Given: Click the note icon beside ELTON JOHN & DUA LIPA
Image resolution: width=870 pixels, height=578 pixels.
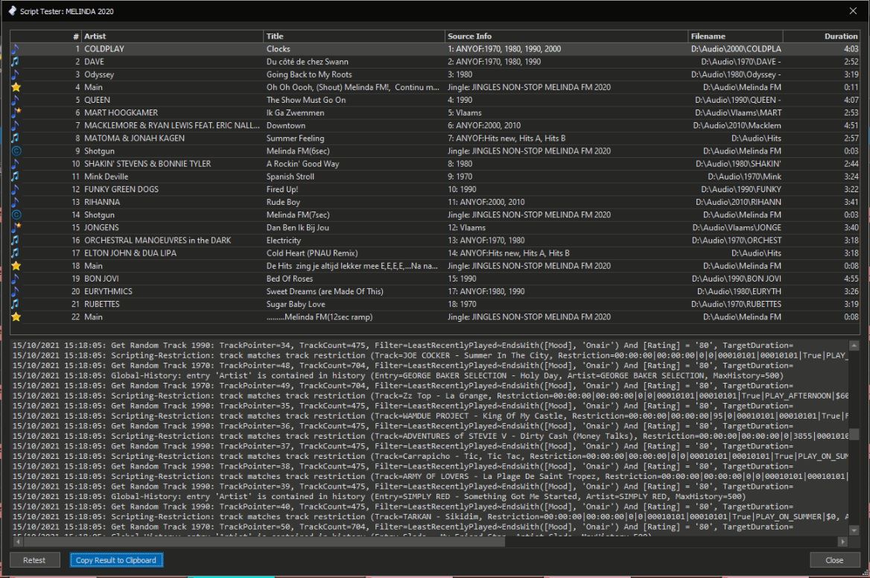Looking at the screenshot, I should 16,253.
